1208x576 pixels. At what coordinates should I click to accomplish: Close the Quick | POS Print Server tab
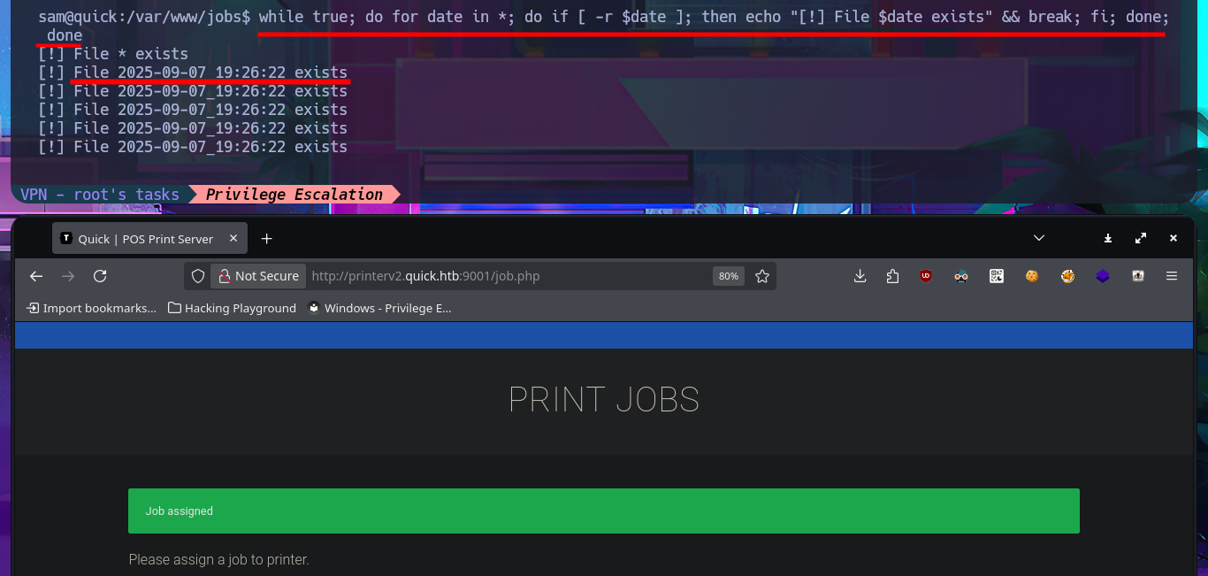pos(233,239)
